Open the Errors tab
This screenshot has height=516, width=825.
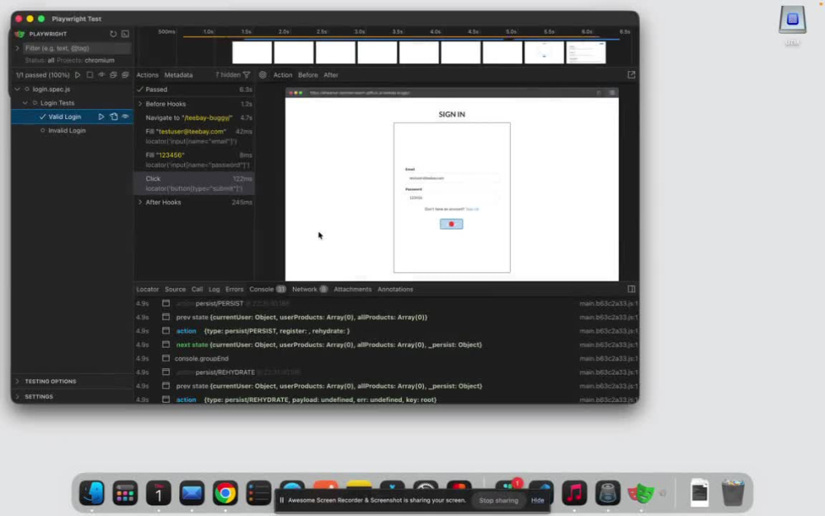pyautogui.click(x=234, y=289)
